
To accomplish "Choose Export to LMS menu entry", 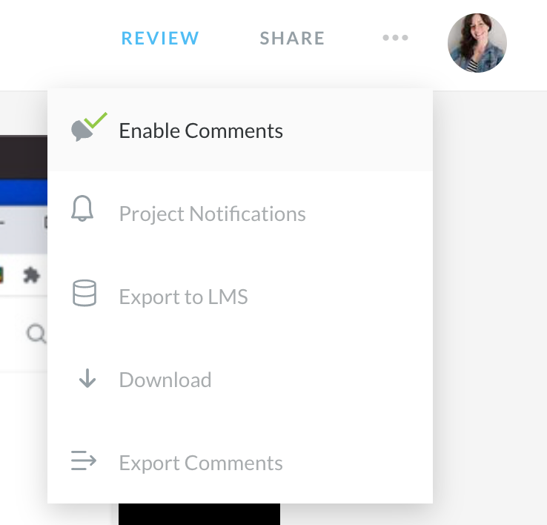I will 183,297.
